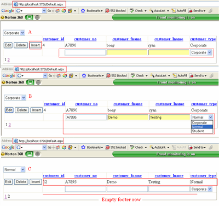Click the yellow customer_lname field in the section A footer

(169, 52)
